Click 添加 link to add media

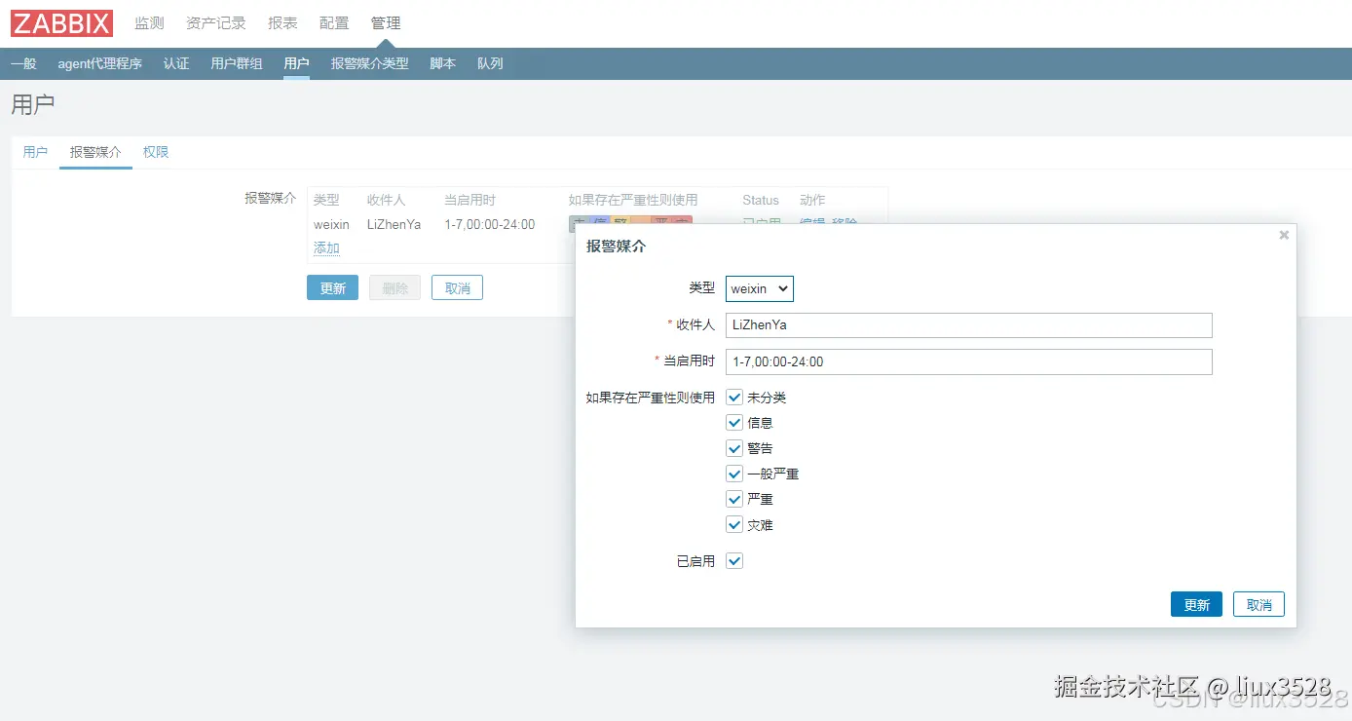(x=326, y=248)
